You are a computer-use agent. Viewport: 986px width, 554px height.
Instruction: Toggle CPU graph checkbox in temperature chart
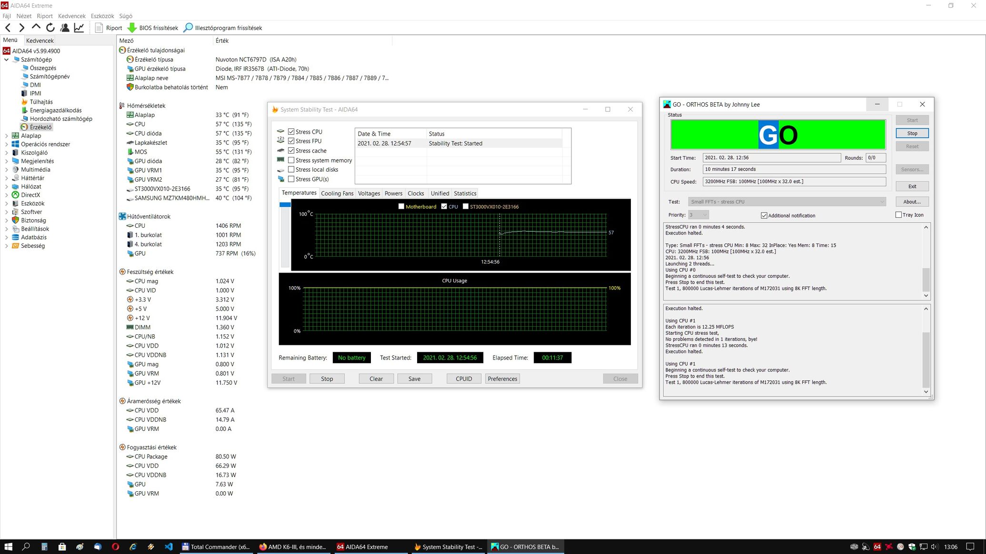[x=444, y=206]
